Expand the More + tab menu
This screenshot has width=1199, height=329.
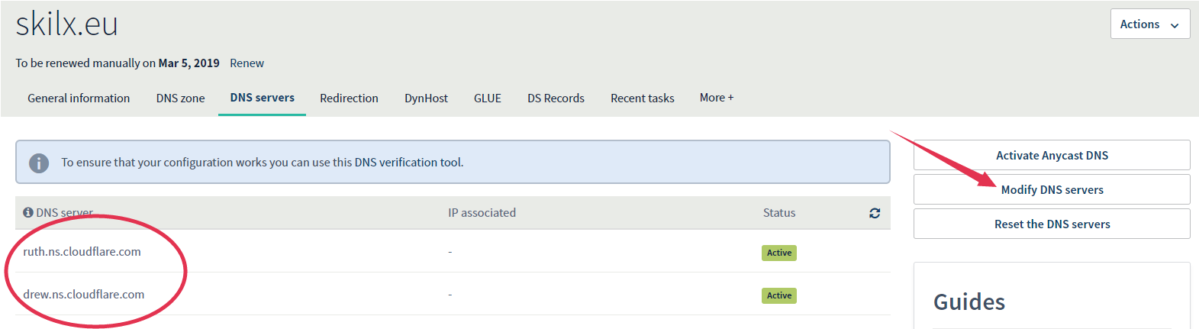[x=716, y=98]
